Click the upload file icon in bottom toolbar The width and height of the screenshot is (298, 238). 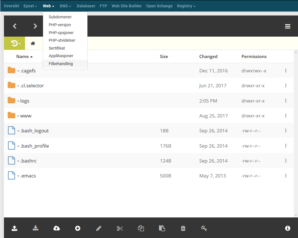[x=14, y=228]
